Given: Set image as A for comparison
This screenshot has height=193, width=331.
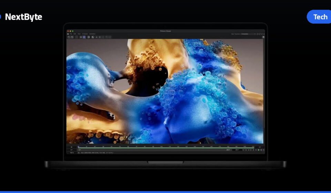Looking at the screenshot, I should pyautogui.click(x=97, y=37).
